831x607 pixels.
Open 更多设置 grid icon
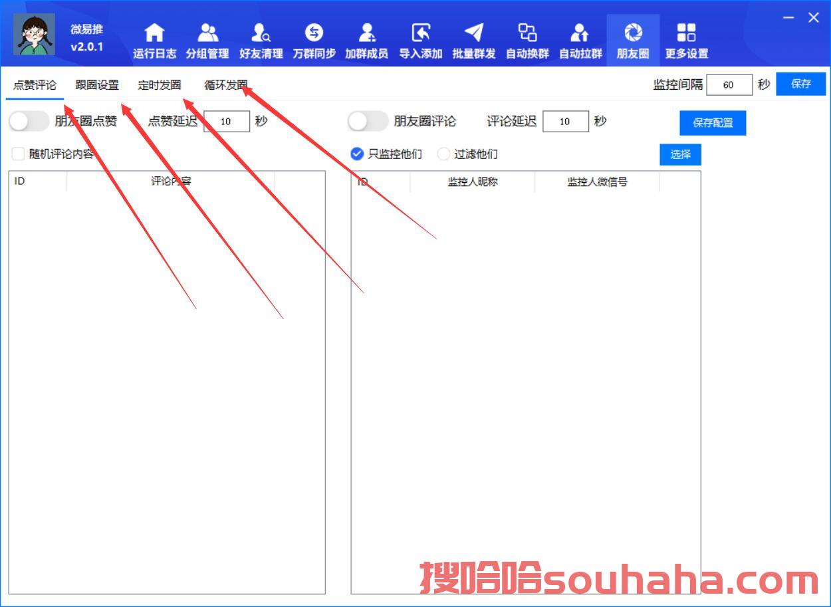[x=686, y=33]
